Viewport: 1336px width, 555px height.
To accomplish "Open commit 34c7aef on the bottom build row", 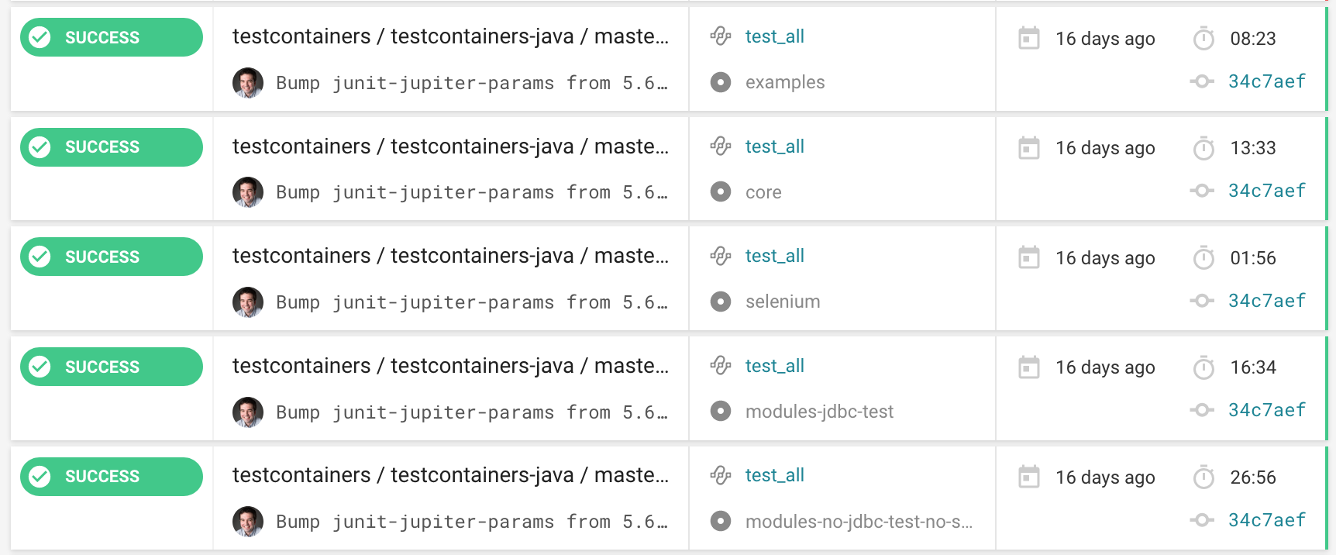I will [x=1267, y=519].
